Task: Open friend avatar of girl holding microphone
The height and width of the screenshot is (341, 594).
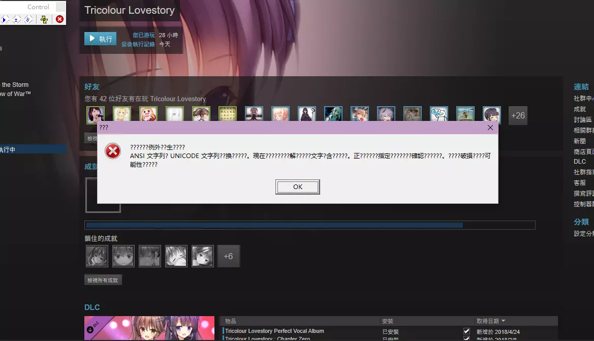Action: 96,115
